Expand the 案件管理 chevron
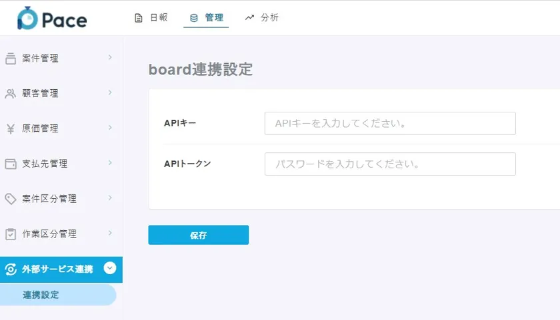Screen dimensions: 560x320 pyautogui.click(x=110, y=57)
